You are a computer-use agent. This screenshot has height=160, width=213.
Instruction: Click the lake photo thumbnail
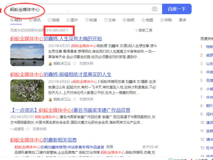tap(27, 55)
